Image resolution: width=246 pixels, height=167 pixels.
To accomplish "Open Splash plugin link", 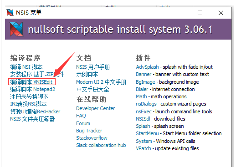I will 143,126.
